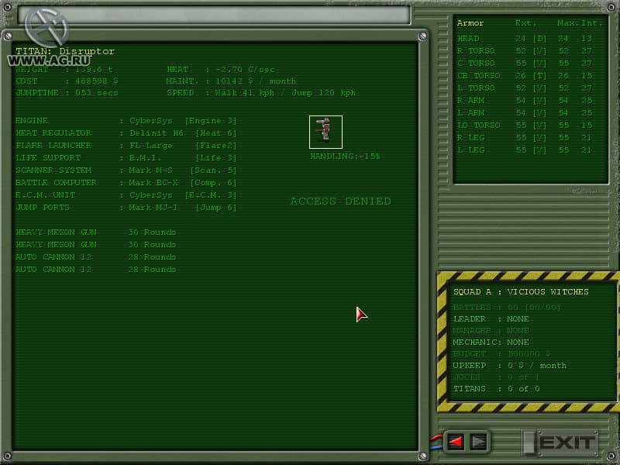
Task: Click the EXIT button
Action: (560, 443)
